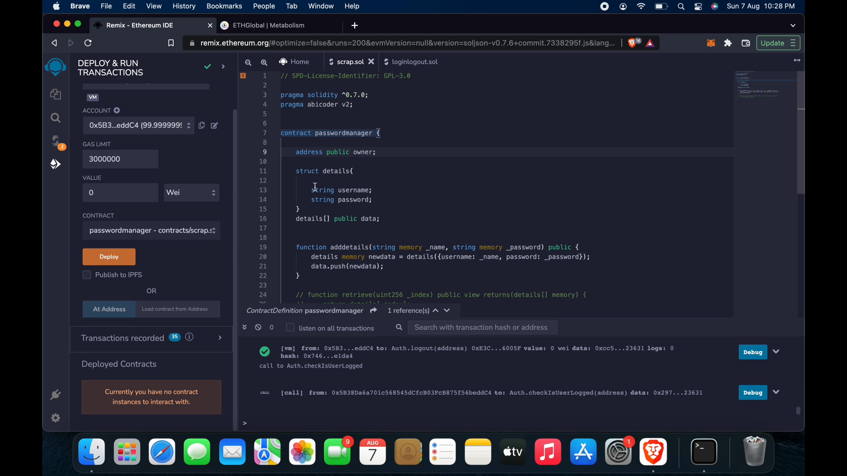Click the Load contract from Address field
Screen dimensions: 847x476
pos(178,309)
